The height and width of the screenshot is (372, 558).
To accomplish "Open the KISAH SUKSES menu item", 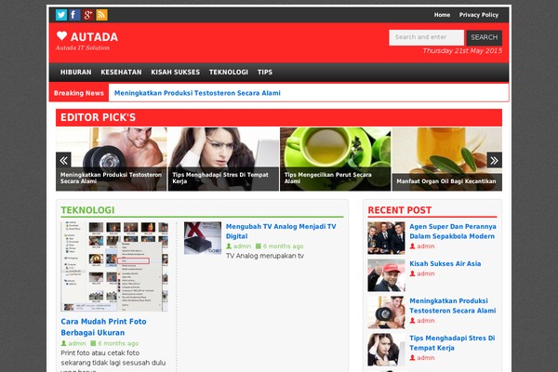I will [x=176, y=73].
